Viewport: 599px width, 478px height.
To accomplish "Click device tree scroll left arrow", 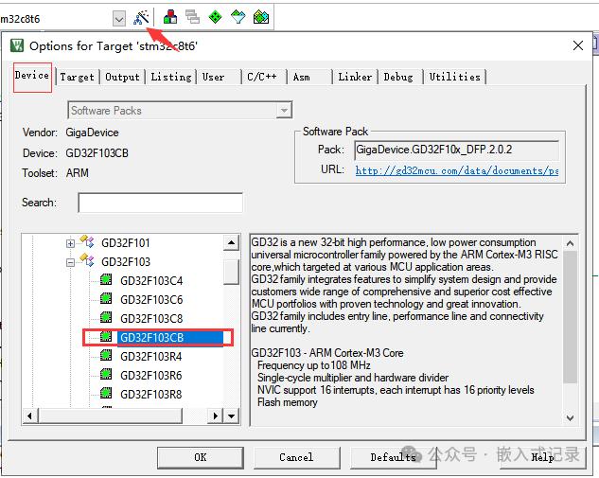I will [x=30, y=416].
